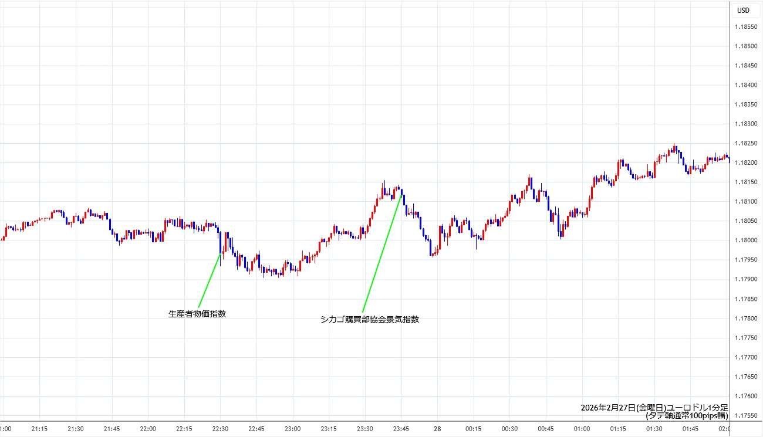Viewport: 763px width, 437px height.
Task: Click the 23:45 time axis label
Action: [x=401, y=429]
